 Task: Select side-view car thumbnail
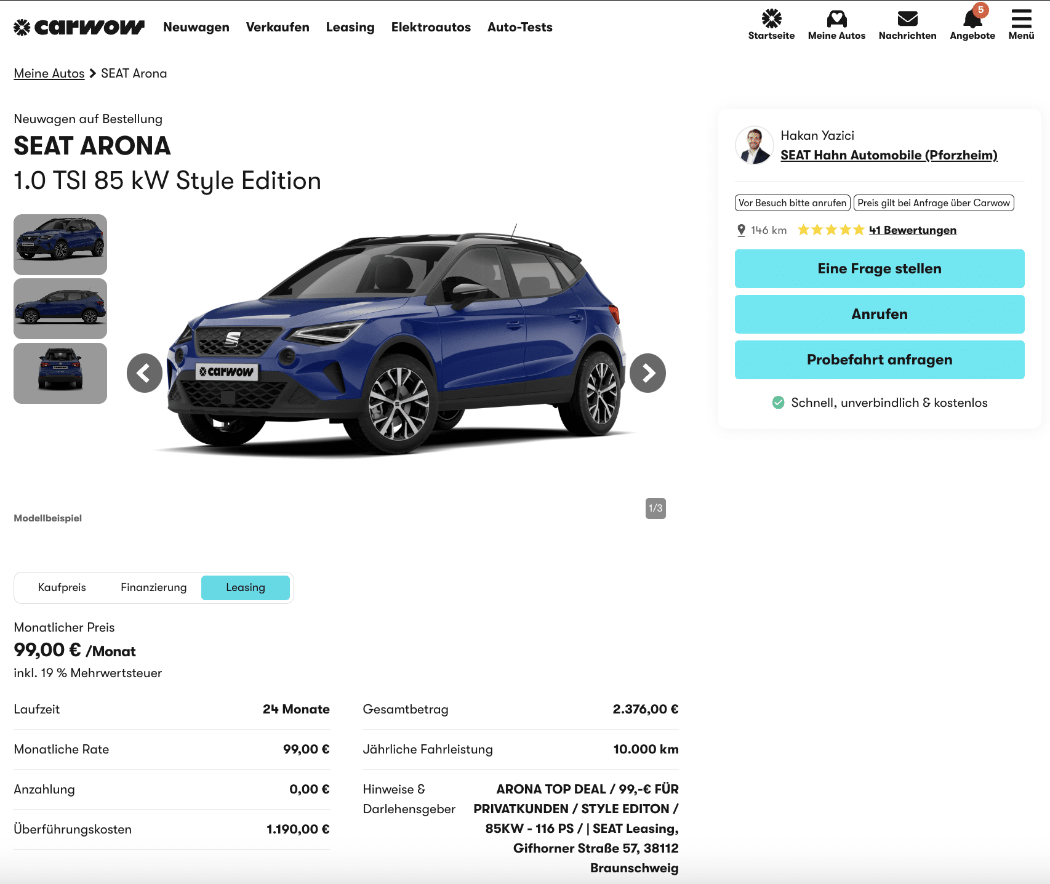pyautogui.click(x=60, y=308)
